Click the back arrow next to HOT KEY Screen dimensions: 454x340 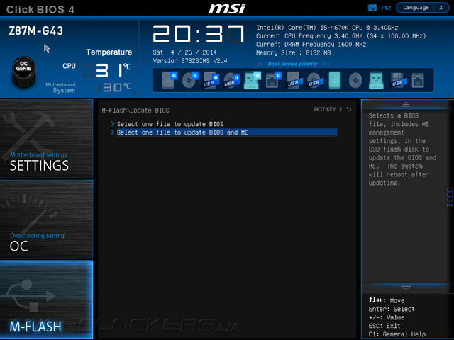[x=349, y=109]
